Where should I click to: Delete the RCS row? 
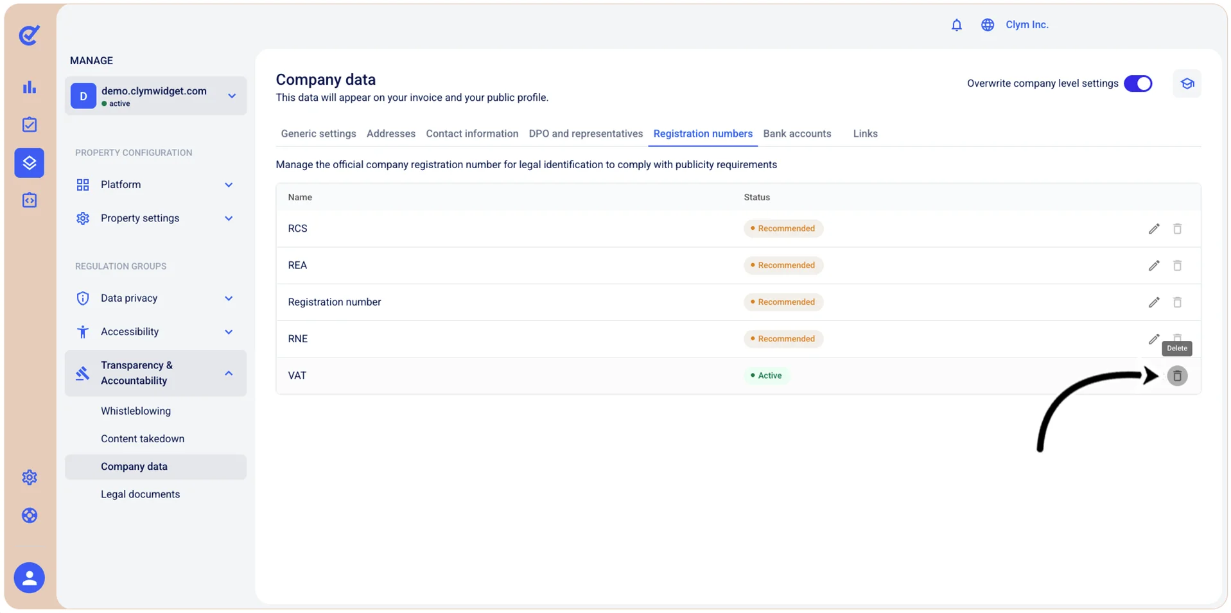pyautogui.click(x=1177, y=229)
